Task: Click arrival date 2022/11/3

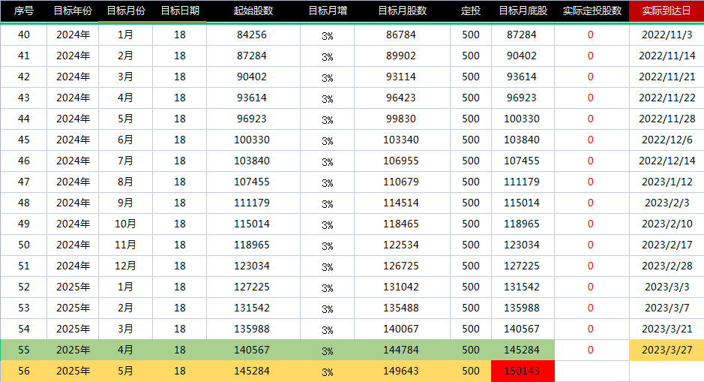Action: coord(667,35)
